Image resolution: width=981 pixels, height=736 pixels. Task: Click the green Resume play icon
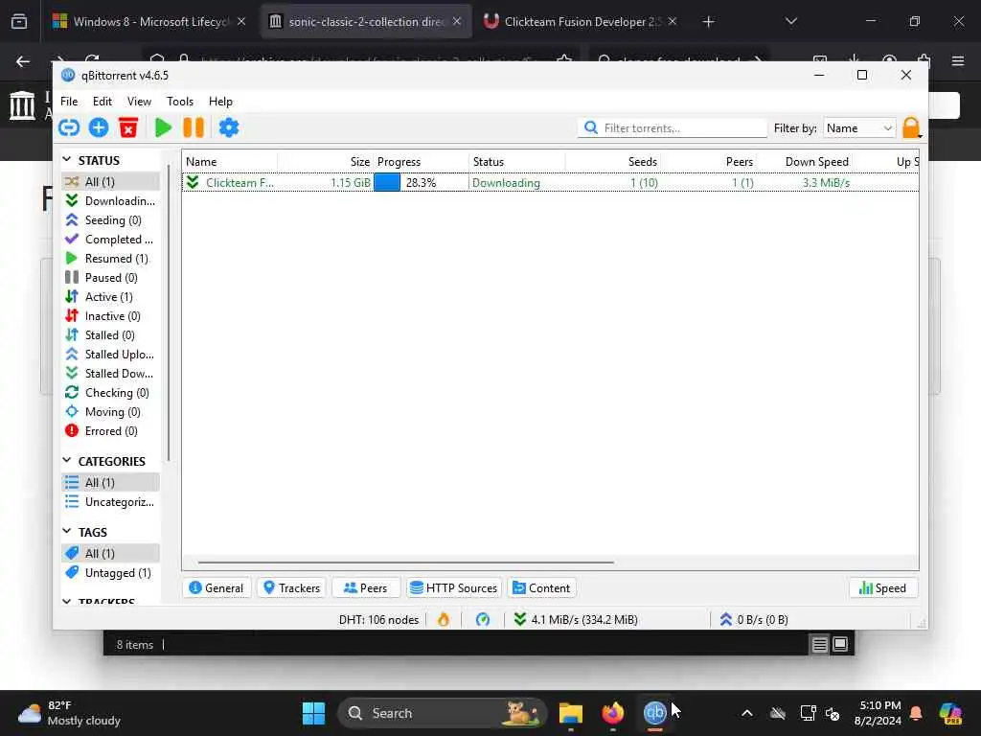[163, 127]
